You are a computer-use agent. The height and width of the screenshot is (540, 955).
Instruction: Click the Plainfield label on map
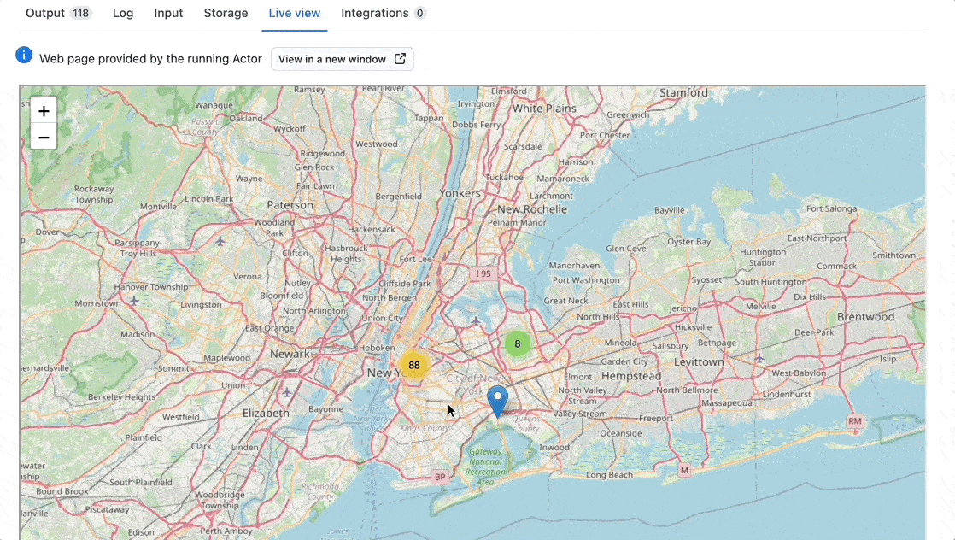click(144, 437)
